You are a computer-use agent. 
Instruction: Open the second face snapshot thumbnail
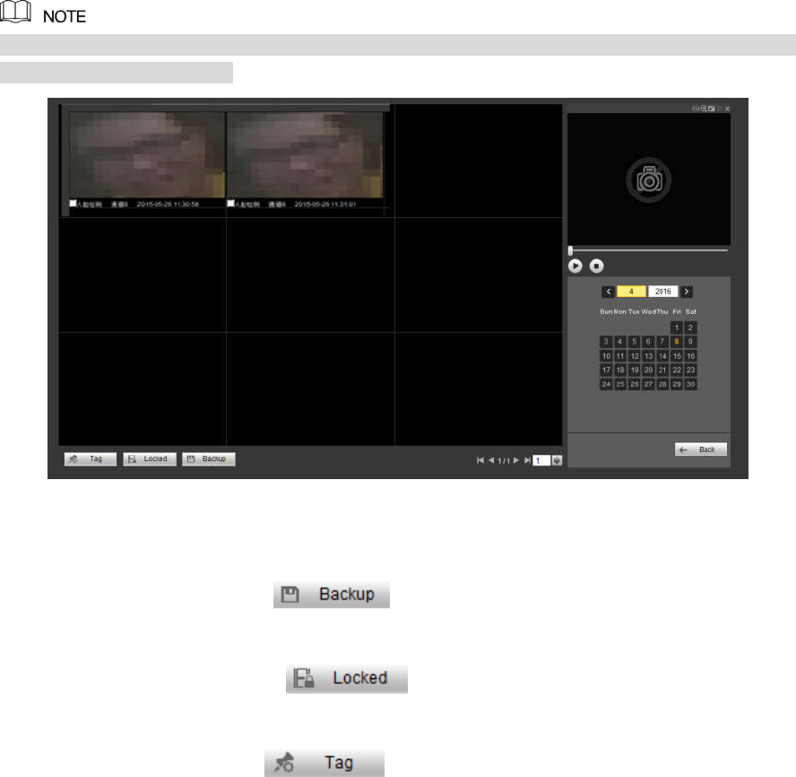pos(305,154)
